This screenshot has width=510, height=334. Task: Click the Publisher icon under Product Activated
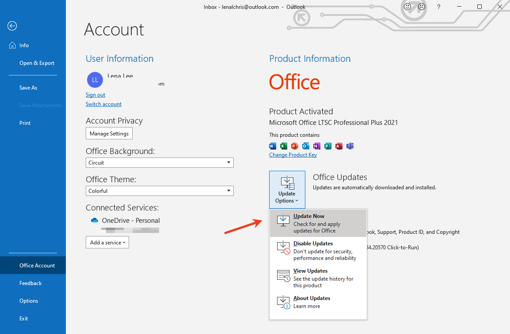coord(327,146)
